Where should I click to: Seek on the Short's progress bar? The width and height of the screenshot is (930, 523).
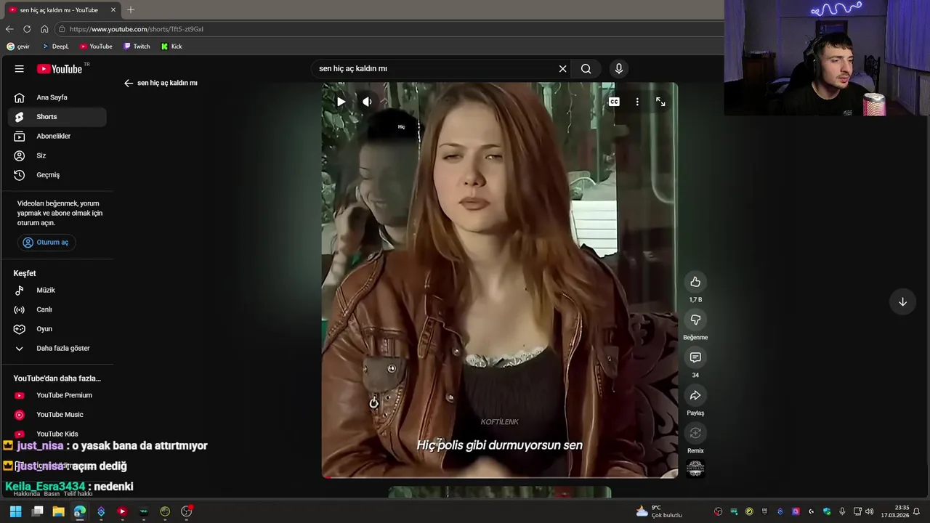[x=500, y=477]
